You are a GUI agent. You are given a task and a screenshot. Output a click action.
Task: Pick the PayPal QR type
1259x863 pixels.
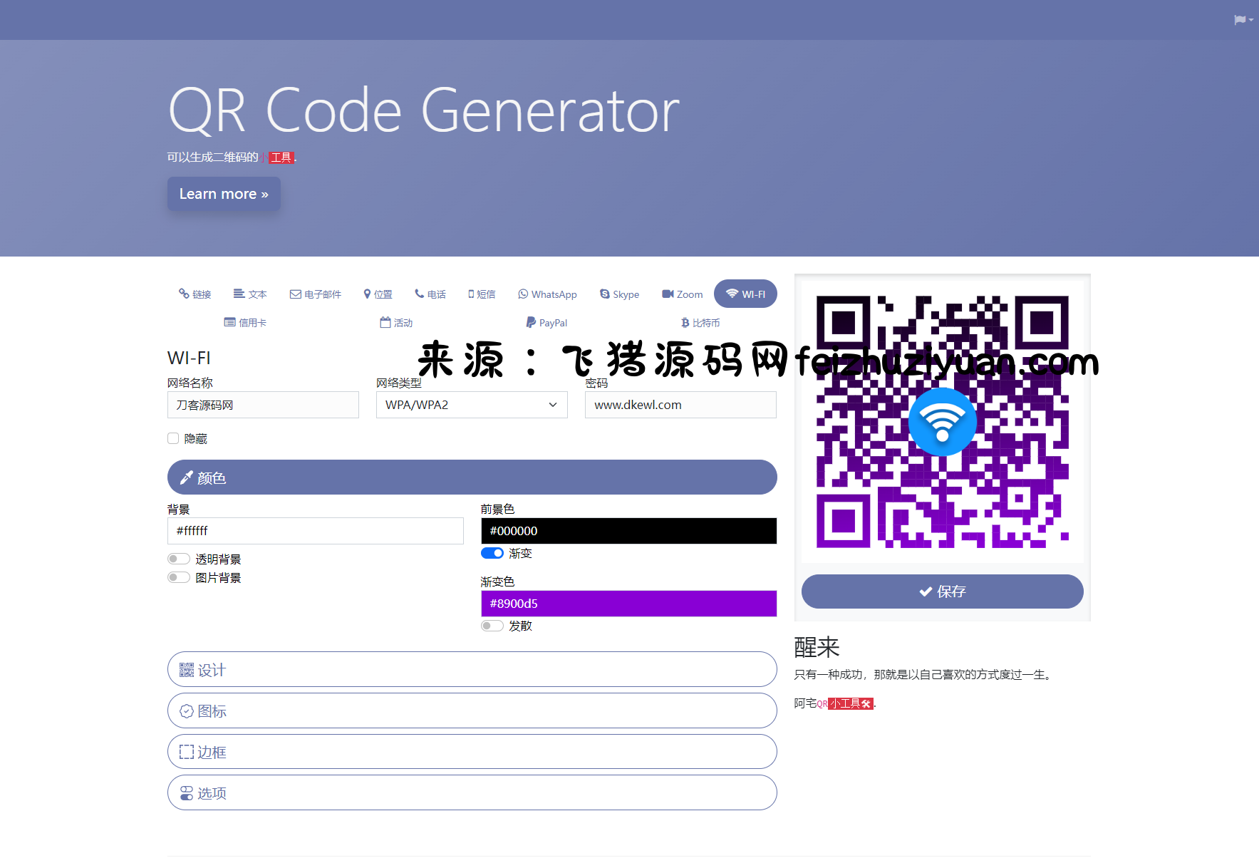coord(546,323)
